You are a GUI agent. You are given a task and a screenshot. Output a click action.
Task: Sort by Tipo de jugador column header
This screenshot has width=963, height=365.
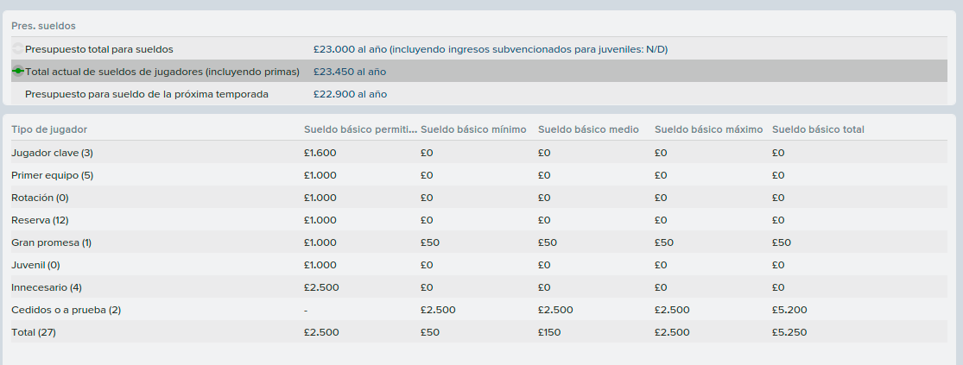click(49, 129)
